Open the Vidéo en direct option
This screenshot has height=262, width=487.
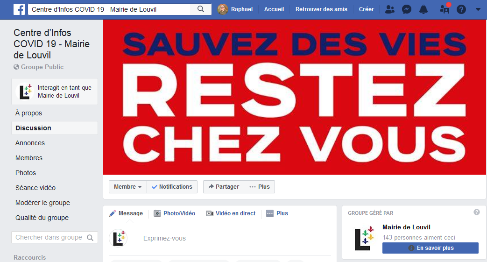tap(231, 213)
